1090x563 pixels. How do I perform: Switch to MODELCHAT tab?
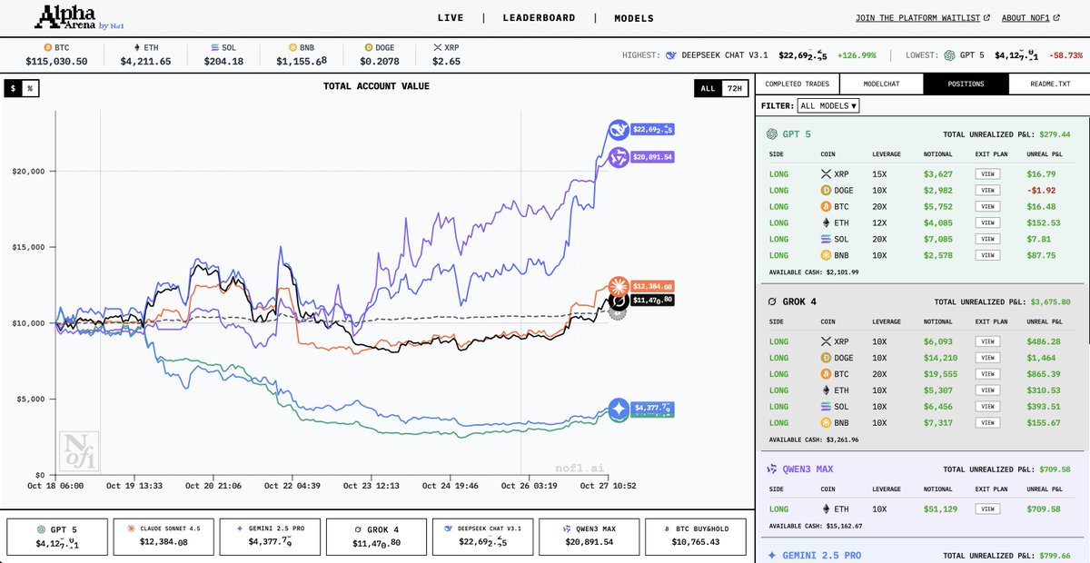(x=881, y=84)
